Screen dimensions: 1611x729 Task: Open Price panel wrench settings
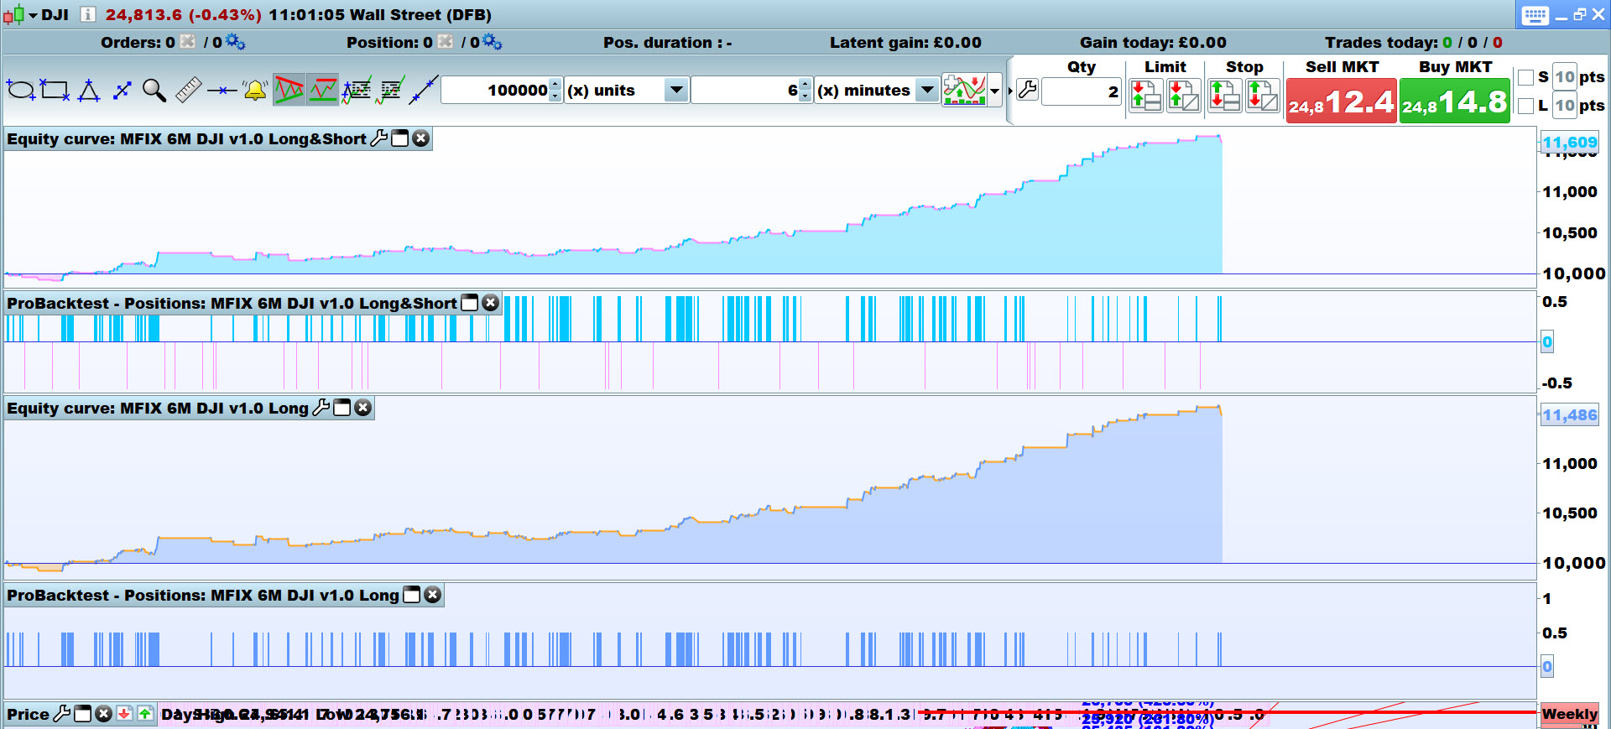click(x=62, y=714)
